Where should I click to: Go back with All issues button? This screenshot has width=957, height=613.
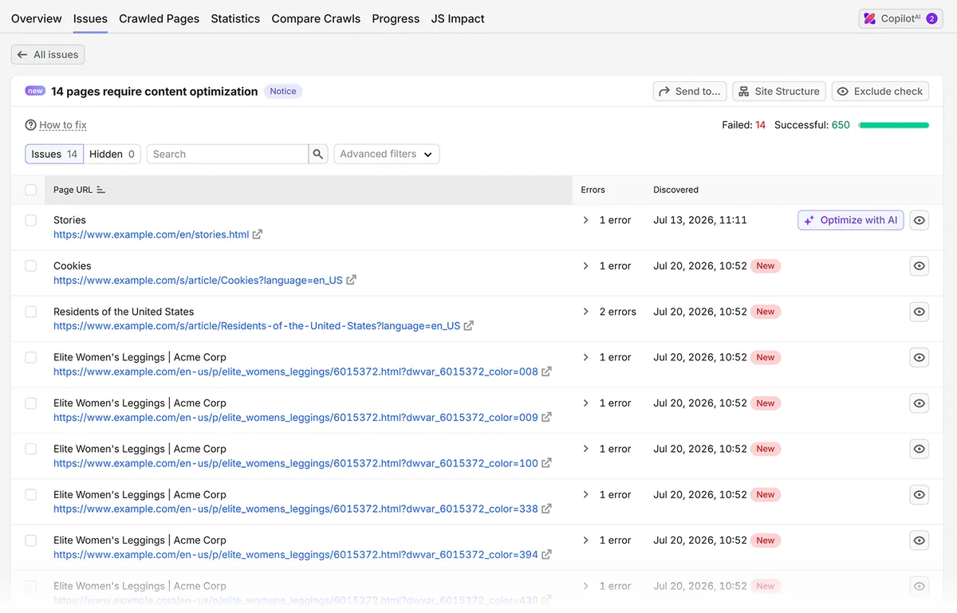click(x=48, y=55)
